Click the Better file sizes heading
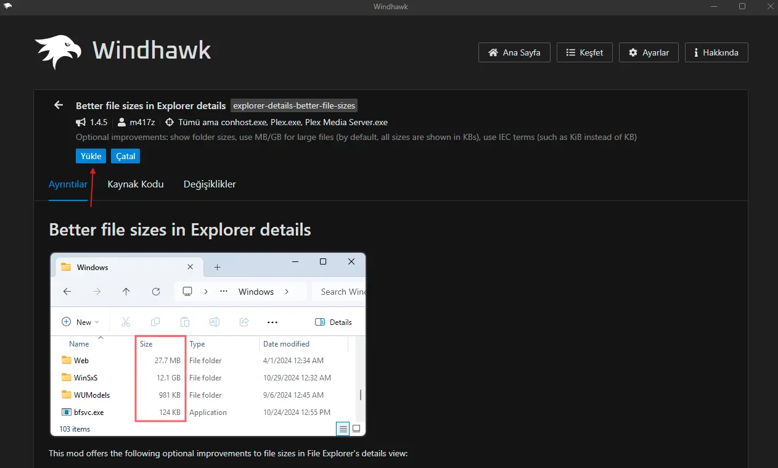Viewport: 778px width, 468px height. coord(180,230)
